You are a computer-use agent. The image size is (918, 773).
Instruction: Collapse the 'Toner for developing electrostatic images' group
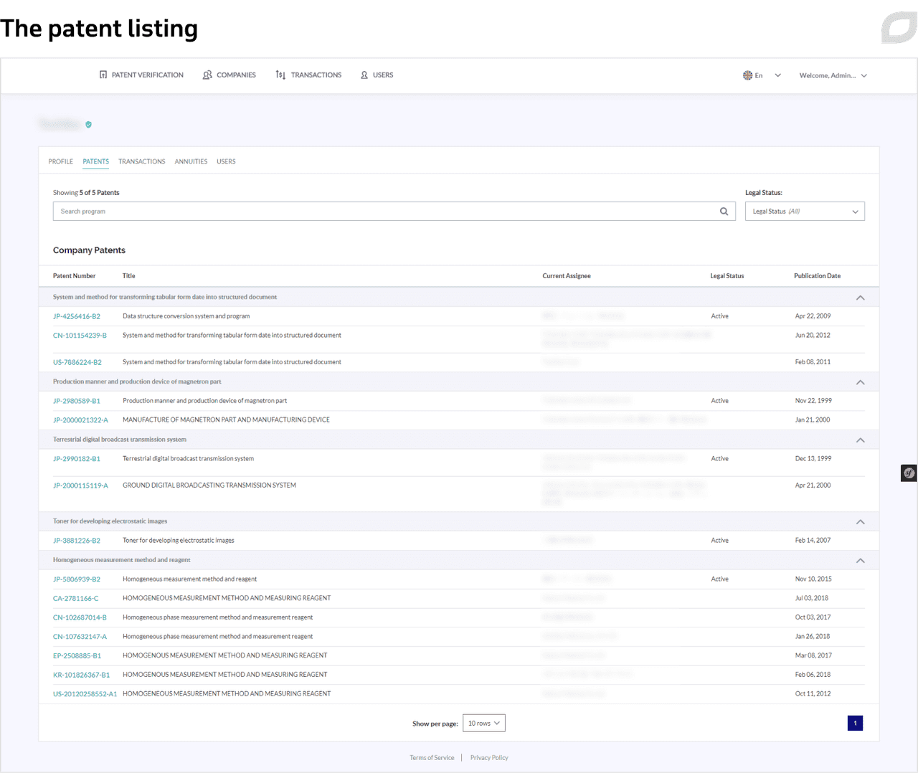pos(860,521)
